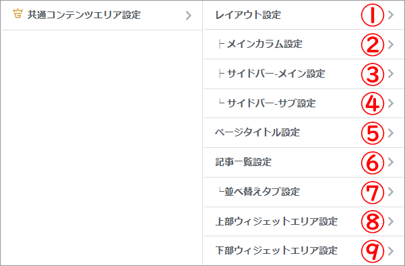
Task: Click chevron beside サイドバー-サブ設定
Action: (x=391, y=103)
